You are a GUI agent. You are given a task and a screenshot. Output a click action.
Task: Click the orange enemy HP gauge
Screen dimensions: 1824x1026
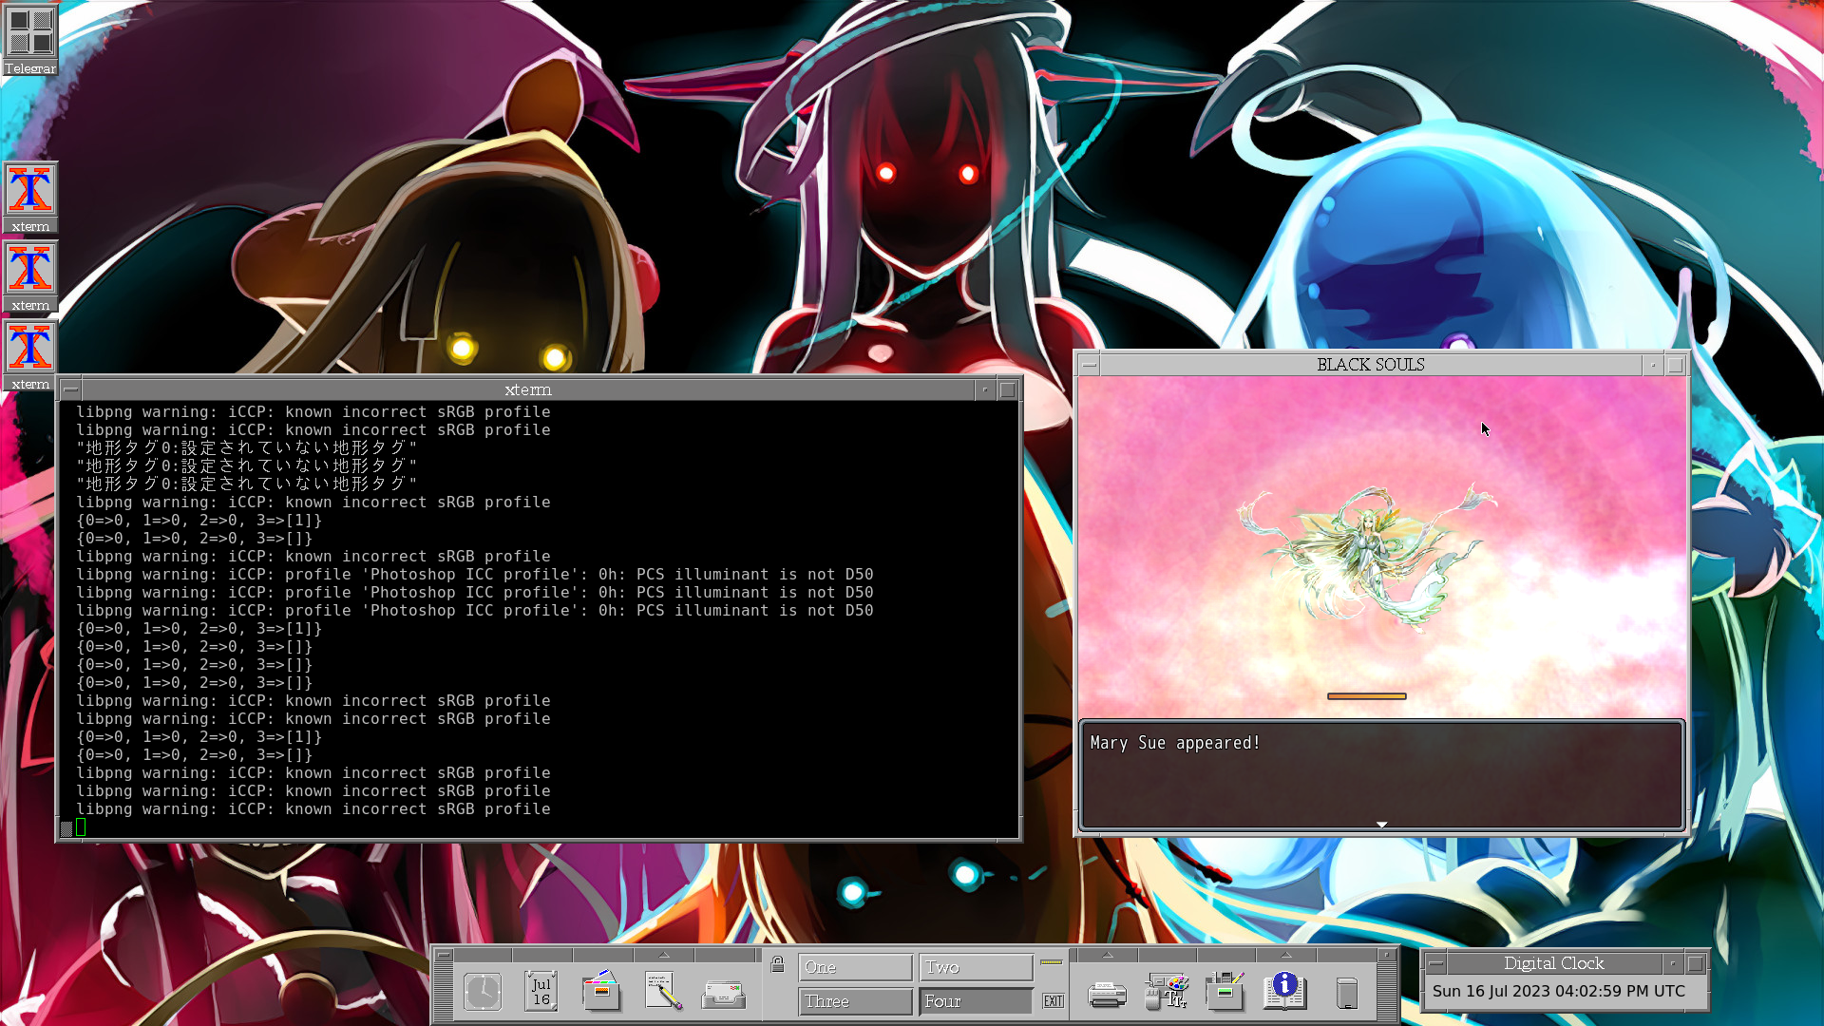point(1366,696)
